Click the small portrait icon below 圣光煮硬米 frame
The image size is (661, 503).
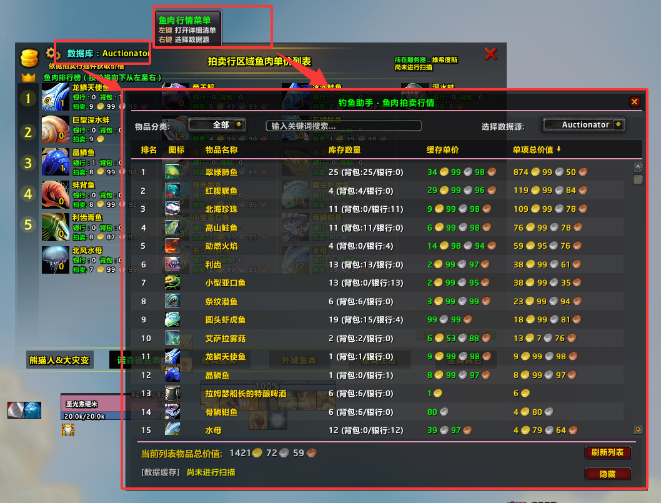tap(68, 430)
